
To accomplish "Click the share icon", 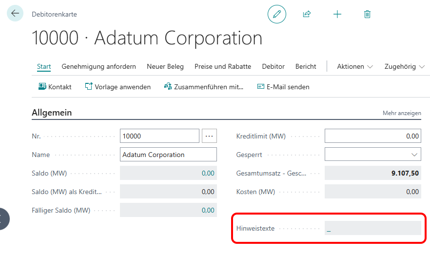I will point(307,14).
